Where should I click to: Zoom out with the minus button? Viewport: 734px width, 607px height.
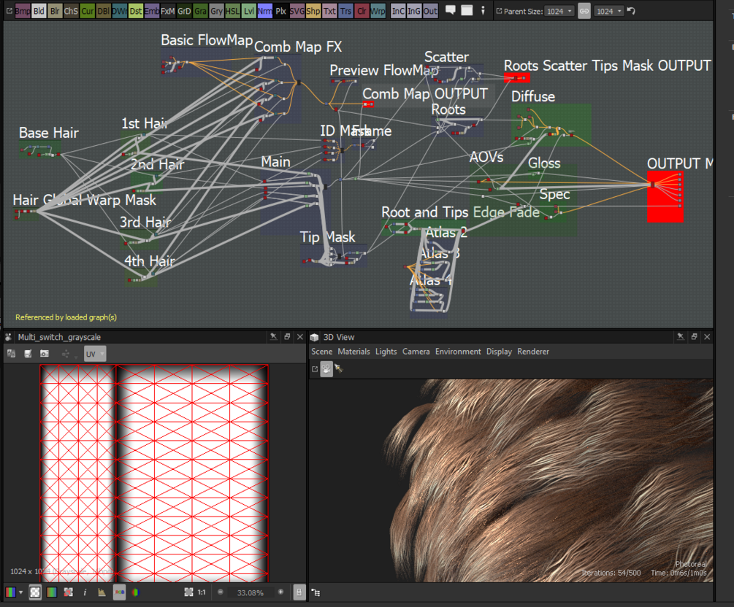click(221, 592)
